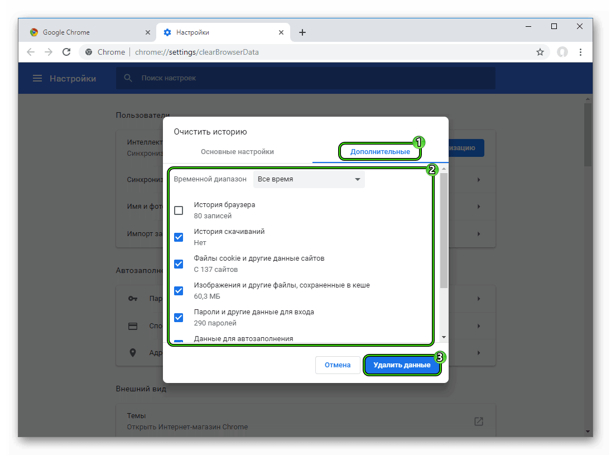Image resolution: width=611 pixels, height=455 pixels.
Task: Select the Дополнительные tab
Action: tap(380, 152)
